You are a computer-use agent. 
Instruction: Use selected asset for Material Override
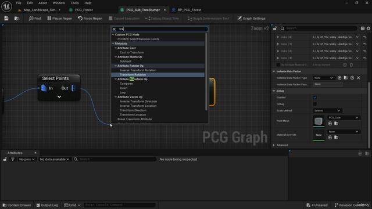pyautogui.click(x=330, y=138)
